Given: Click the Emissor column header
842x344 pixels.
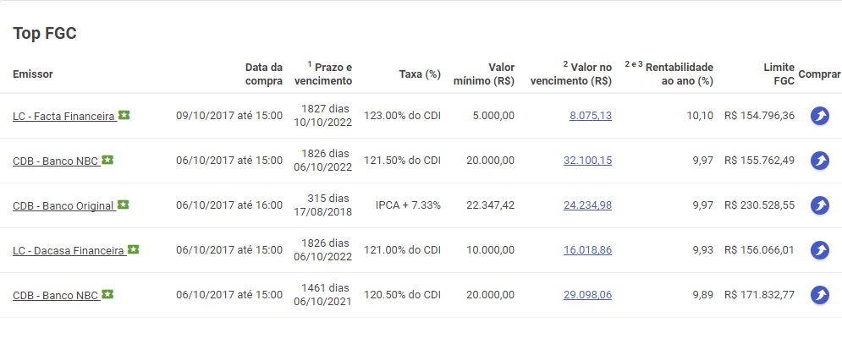Looking at the screenshot, I should [33, 74].
